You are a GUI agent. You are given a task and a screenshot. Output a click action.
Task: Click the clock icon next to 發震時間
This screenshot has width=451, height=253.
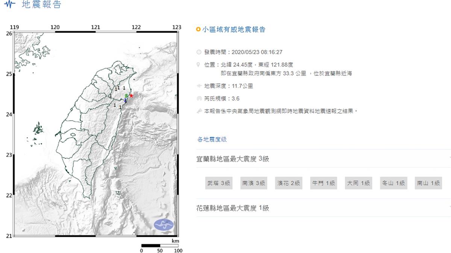[x=198, y=52]
